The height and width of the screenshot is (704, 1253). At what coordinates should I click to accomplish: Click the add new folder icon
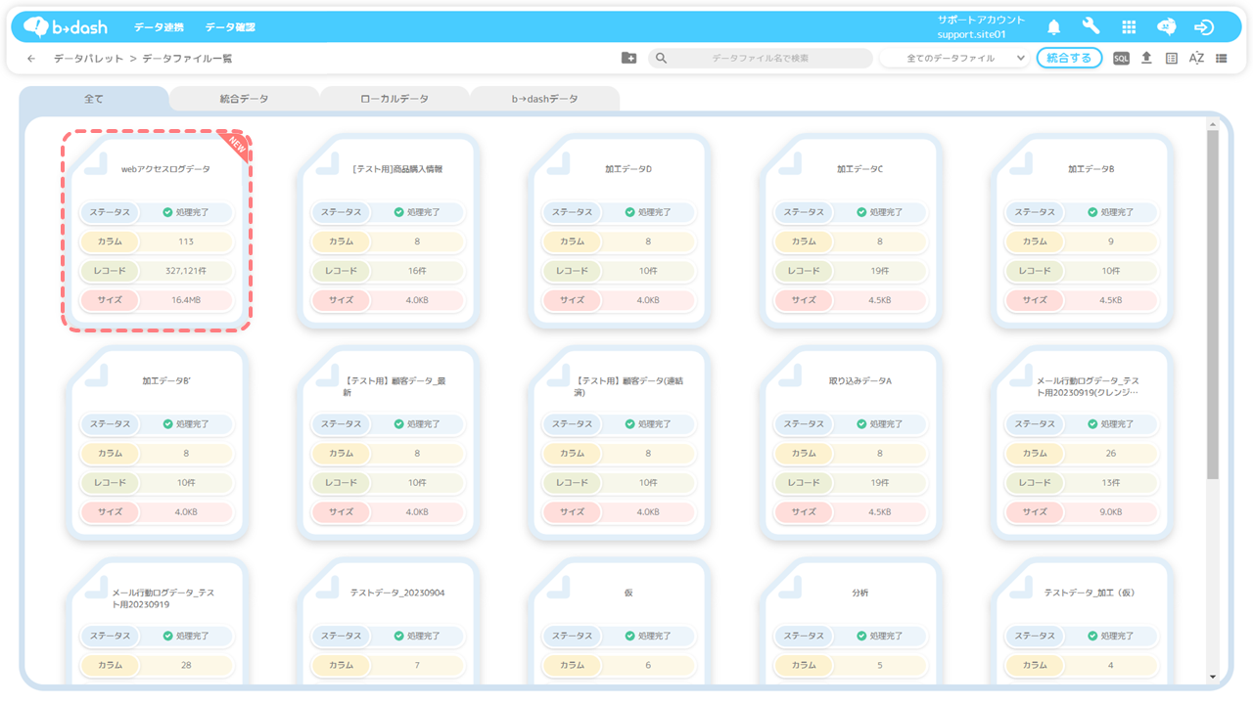[x=628, y=59]
